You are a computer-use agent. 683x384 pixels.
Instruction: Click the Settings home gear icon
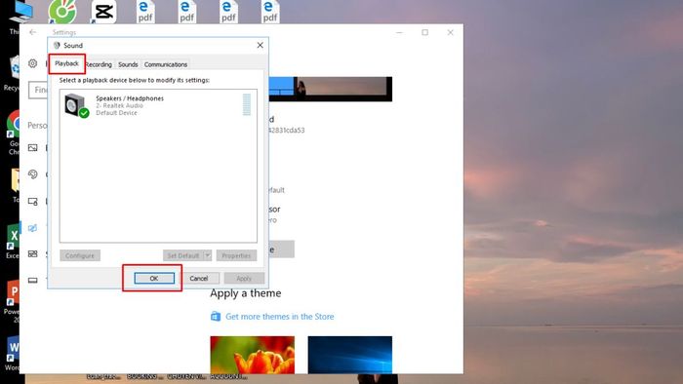(x=32, y=63)
